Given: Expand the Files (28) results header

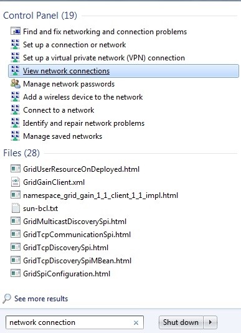Looking at the screenshot, I should click(x=21, y=153).
